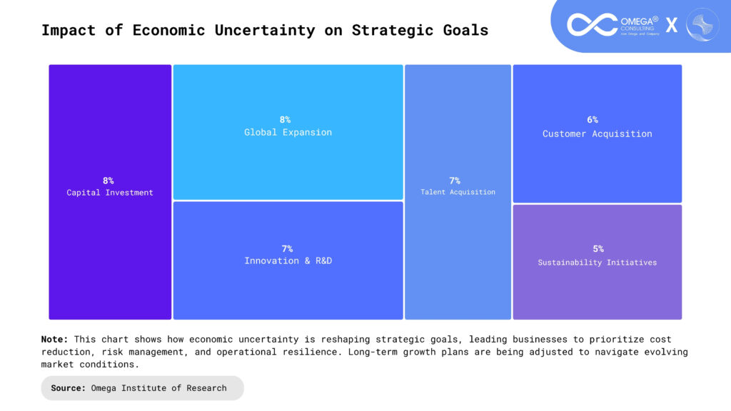
Task: Click the Omega Institute of Research text
Action: pos(158,388)
